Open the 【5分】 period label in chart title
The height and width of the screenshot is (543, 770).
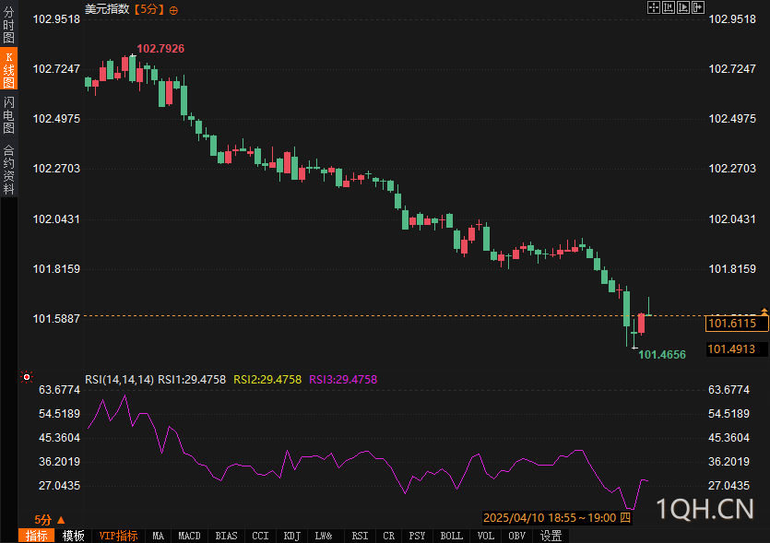click(148, 9)
